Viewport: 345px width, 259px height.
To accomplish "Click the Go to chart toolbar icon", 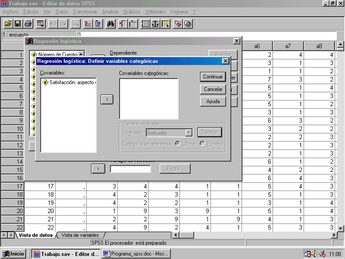I will (75, 24).
